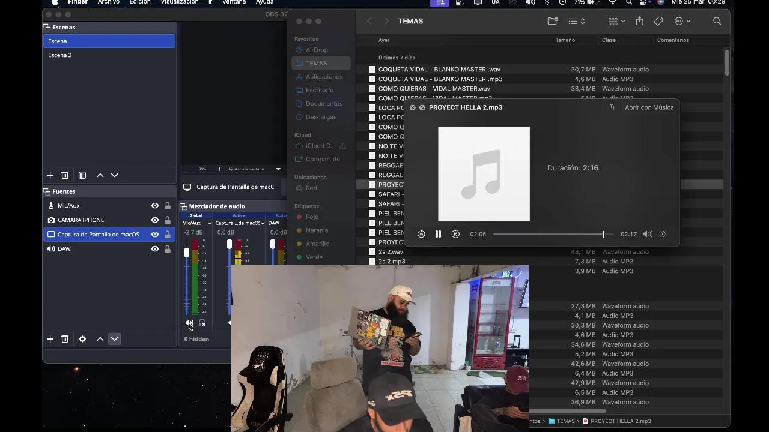This screenshot has width=769, height=432.
Task: Open Captura ...de macOS channel dropdown in mixer
Action: tap(263, 223)
